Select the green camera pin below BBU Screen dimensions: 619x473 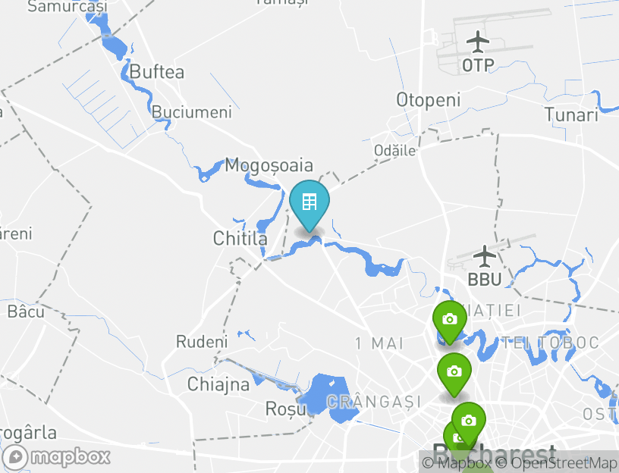coord(450,322)
